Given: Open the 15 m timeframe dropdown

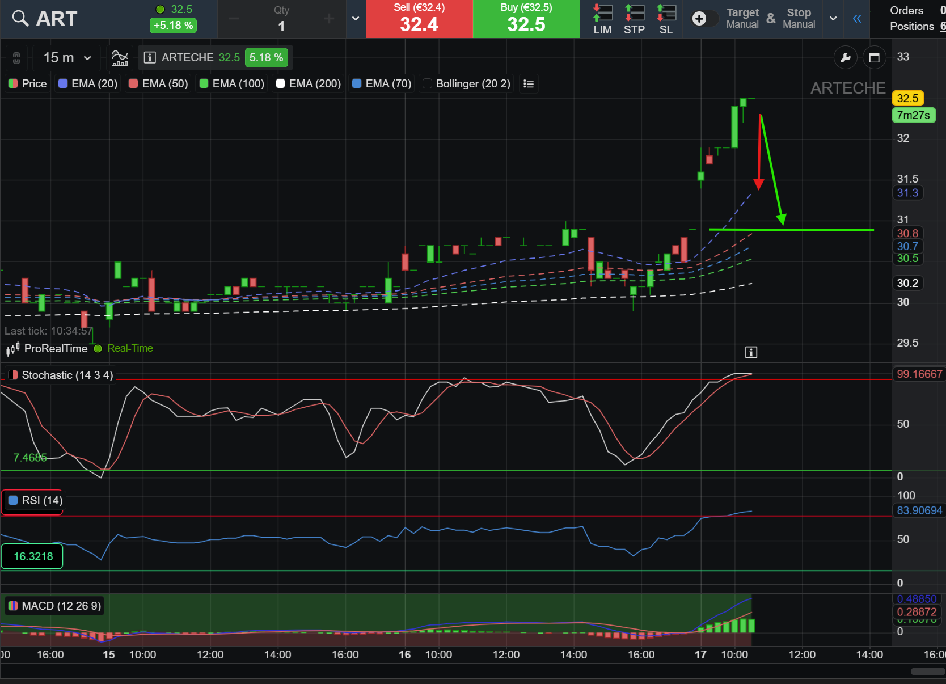Looking at the screenshot, I should click(67, 57).
